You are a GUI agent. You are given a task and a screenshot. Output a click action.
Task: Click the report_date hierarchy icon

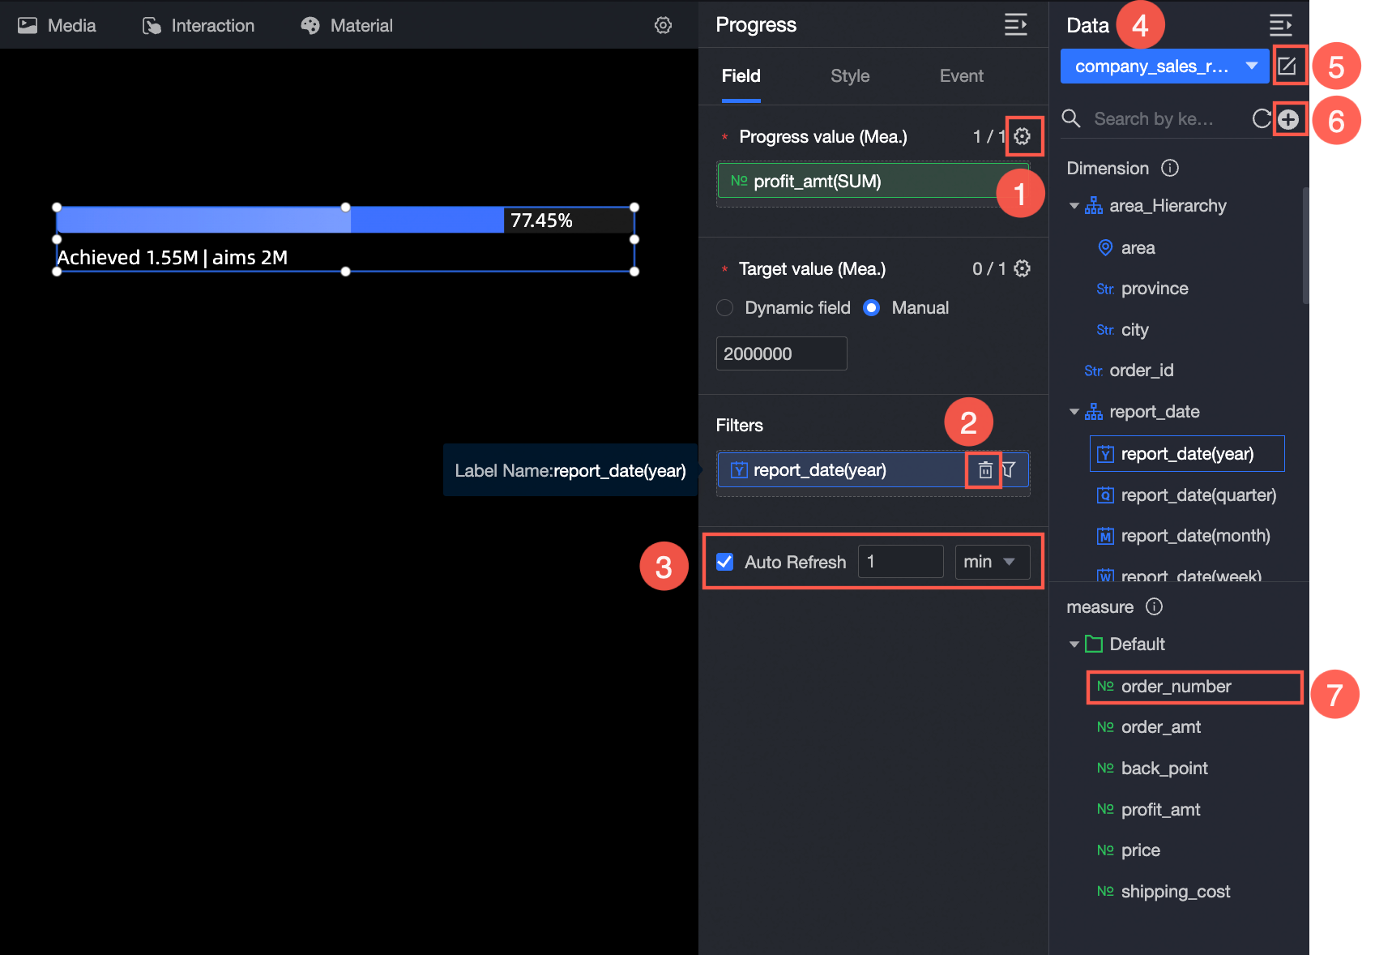pos(1094,412)
